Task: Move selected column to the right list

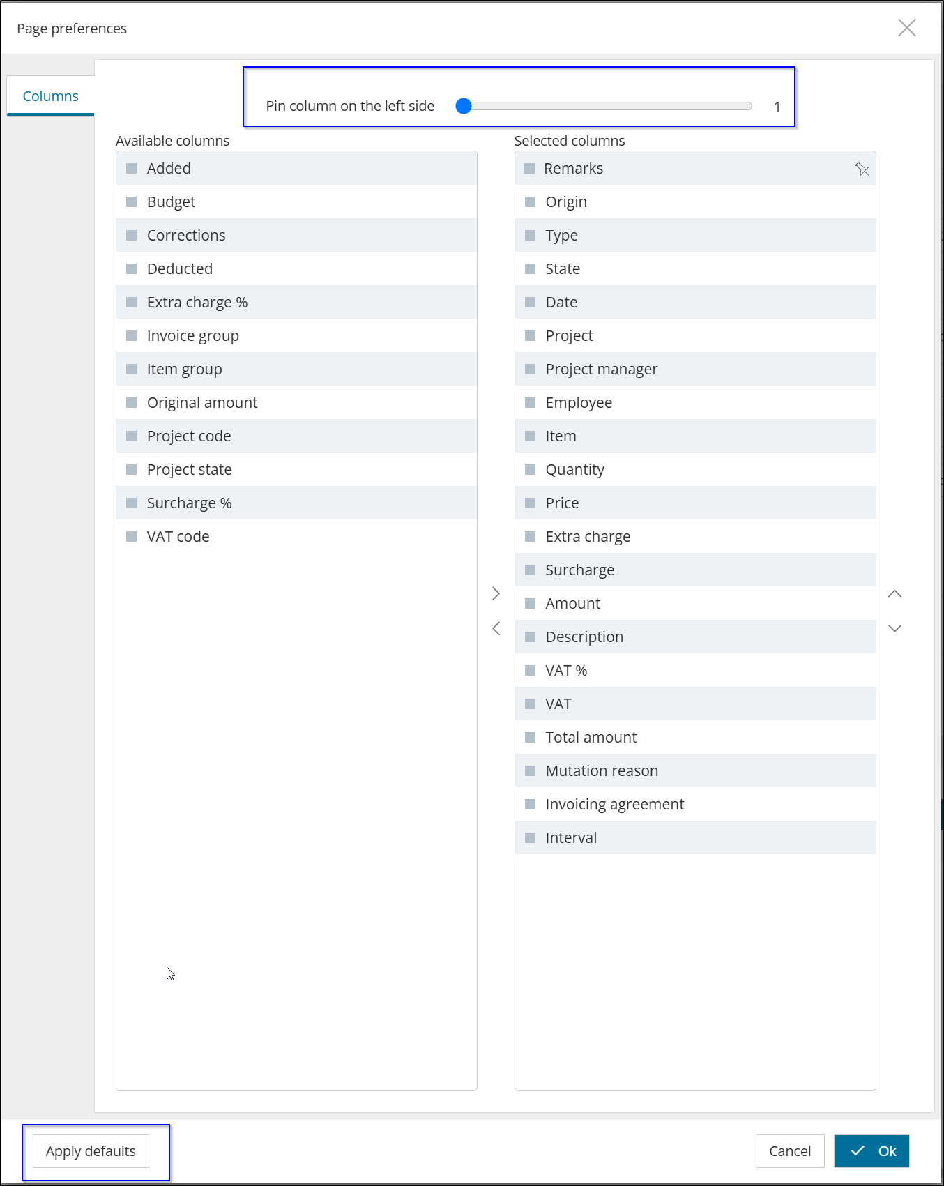Action: (496, 593)
